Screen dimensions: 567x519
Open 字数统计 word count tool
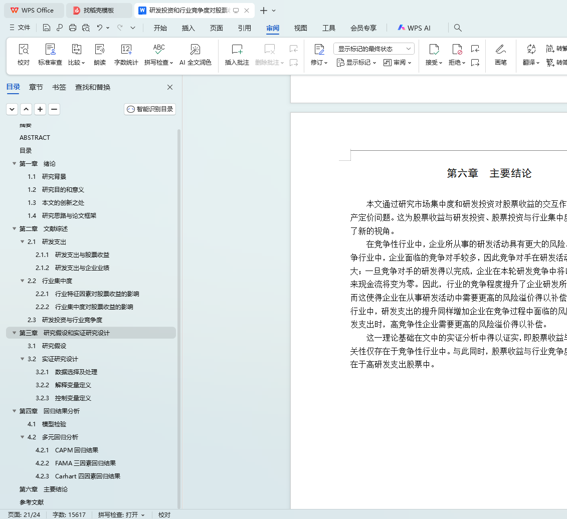pyautogui.click(x=126, y=55)
